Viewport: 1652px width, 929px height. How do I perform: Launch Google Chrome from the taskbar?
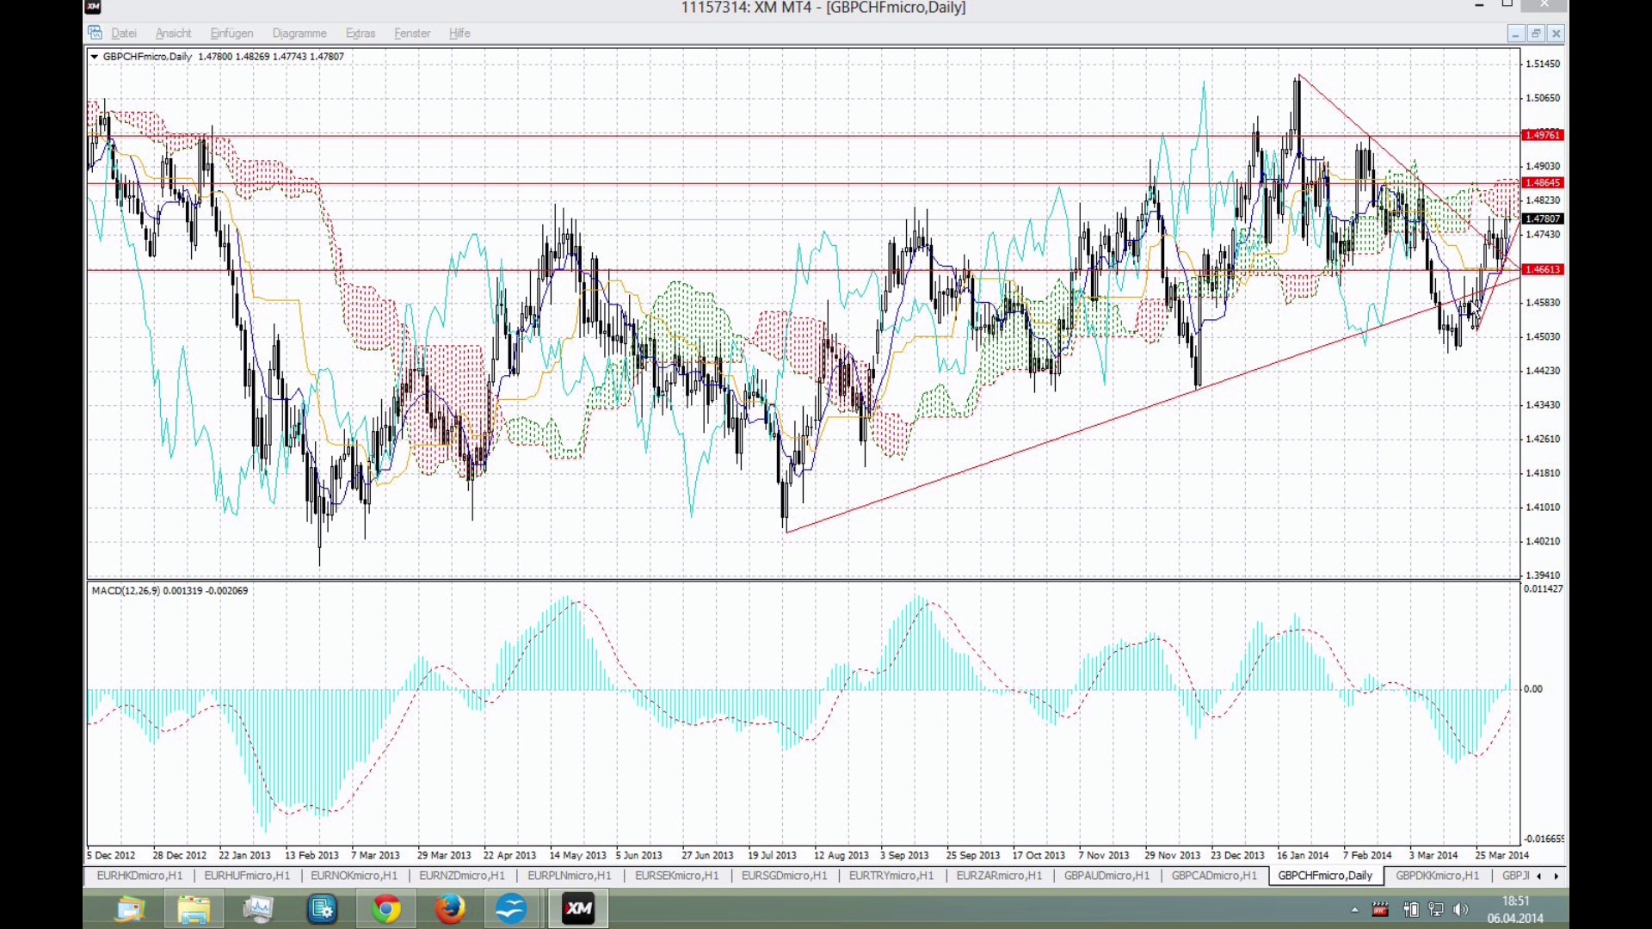tap(386, 908)
